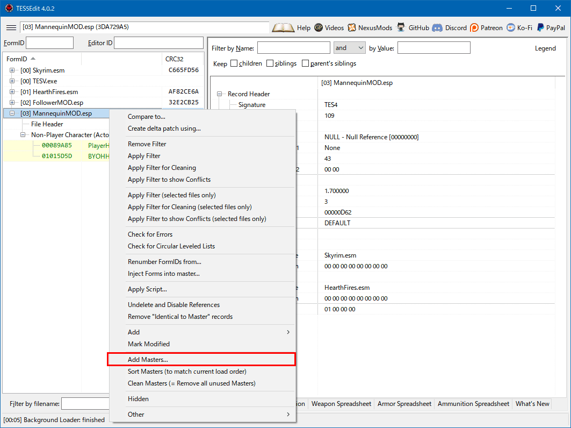Click the PayPal icon
Image resolution: width=571 pixels, height=428 pixels.
point(540,28)
